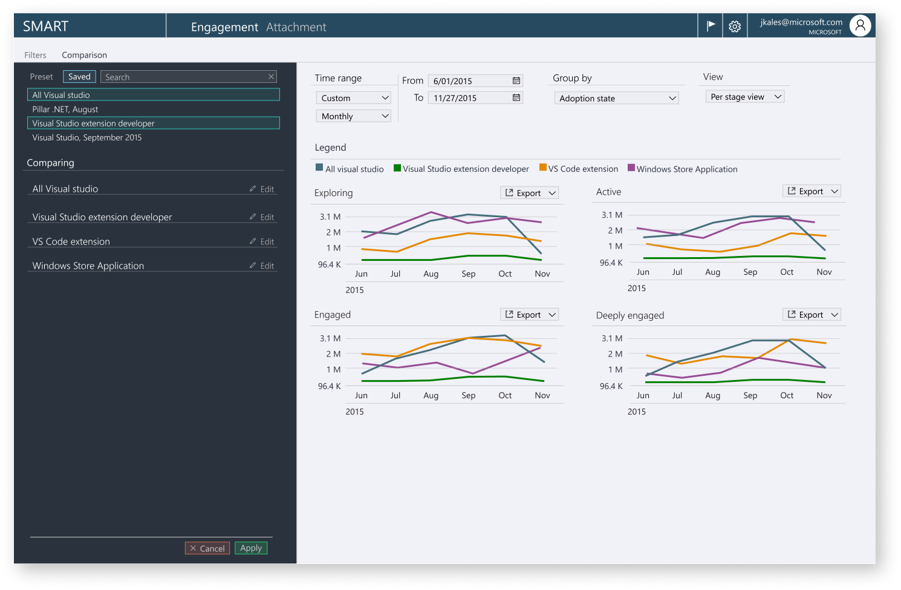This screenshot has height=590, width=901.
Task: Click pencil icon for VS Code extension
Action: (253, 241)
